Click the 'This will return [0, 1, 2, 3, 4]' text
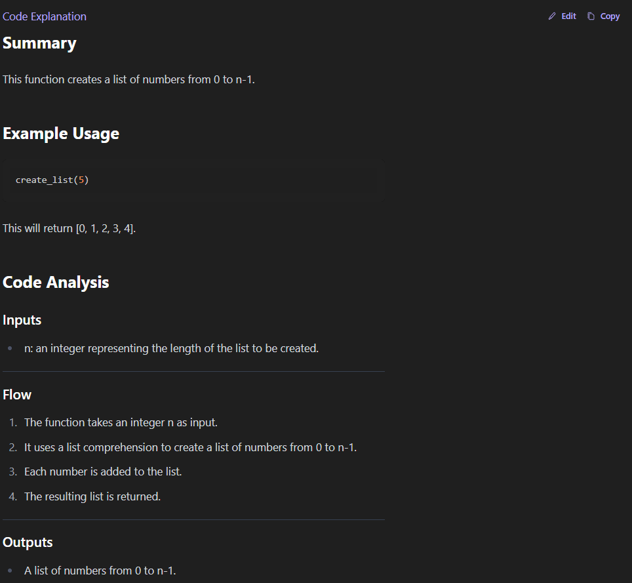The image size is (632, 583). coord(69,229)
